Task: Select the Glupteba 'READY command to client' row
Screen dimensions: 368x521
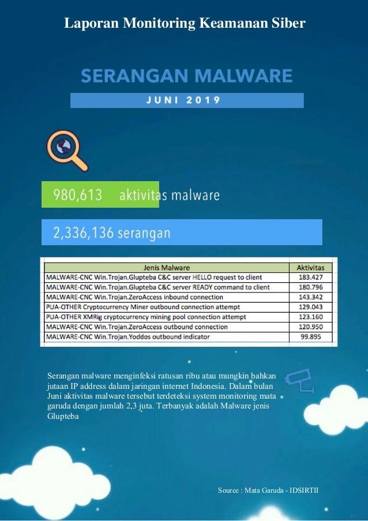Action: (188, 287)
